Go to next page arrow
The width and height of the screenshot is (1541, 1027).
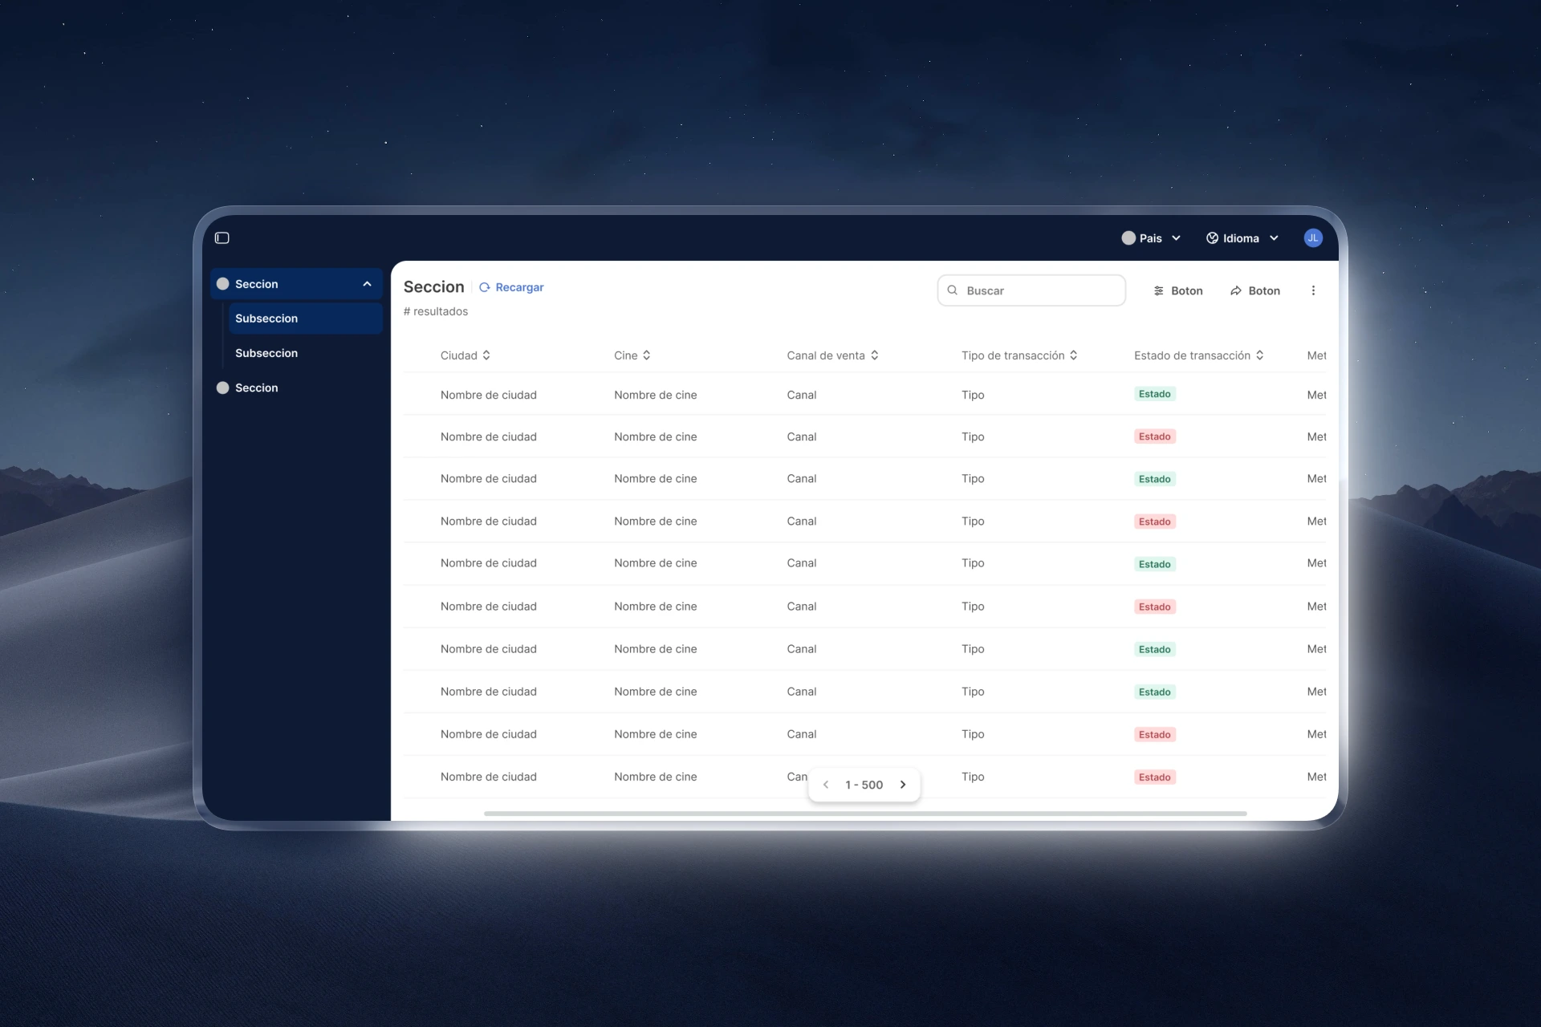point(903,785)
